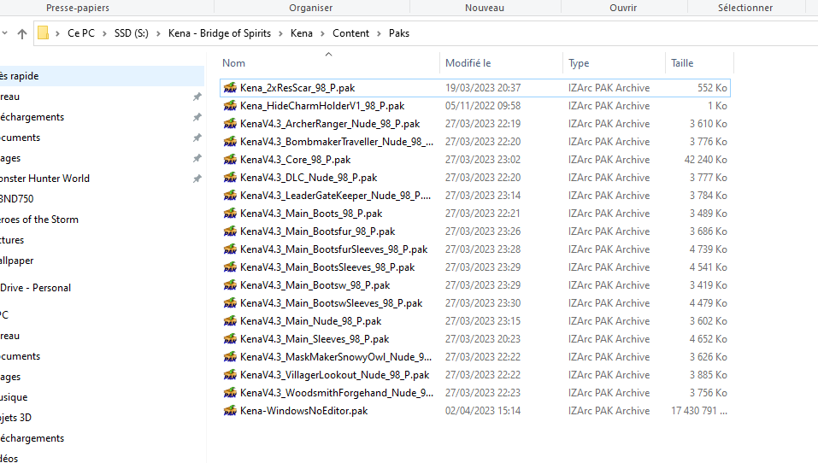This screenshot has width=818, height=463.
Task: Expand chevron after 'Kena' breadcrumb
Action: 322,33
